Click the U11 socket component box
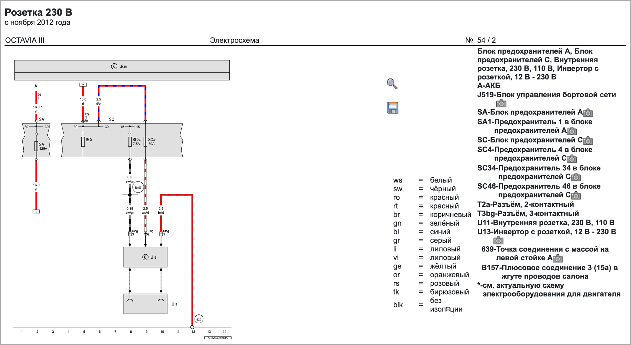This screenshot has height=345, width=631. [145, 304]
